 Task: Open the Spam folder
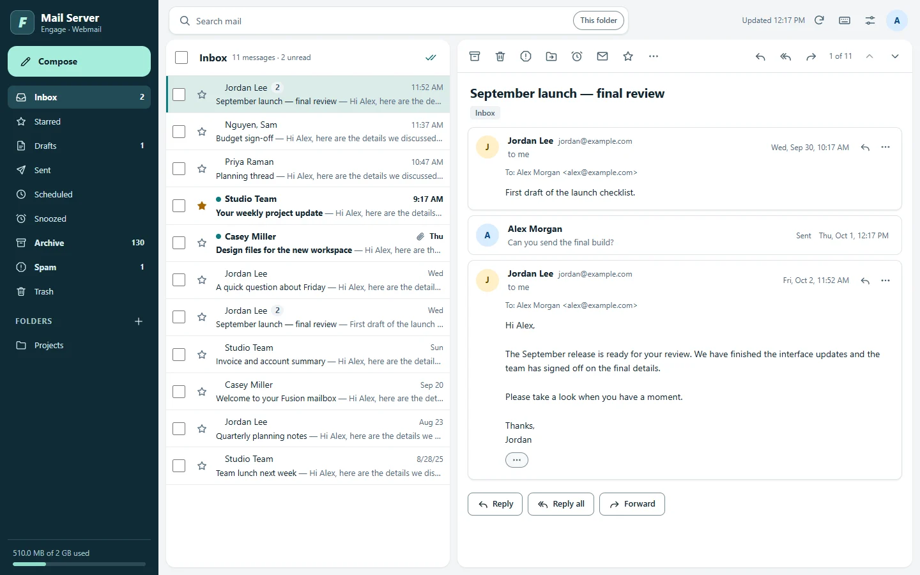click(x=79, y=267)
